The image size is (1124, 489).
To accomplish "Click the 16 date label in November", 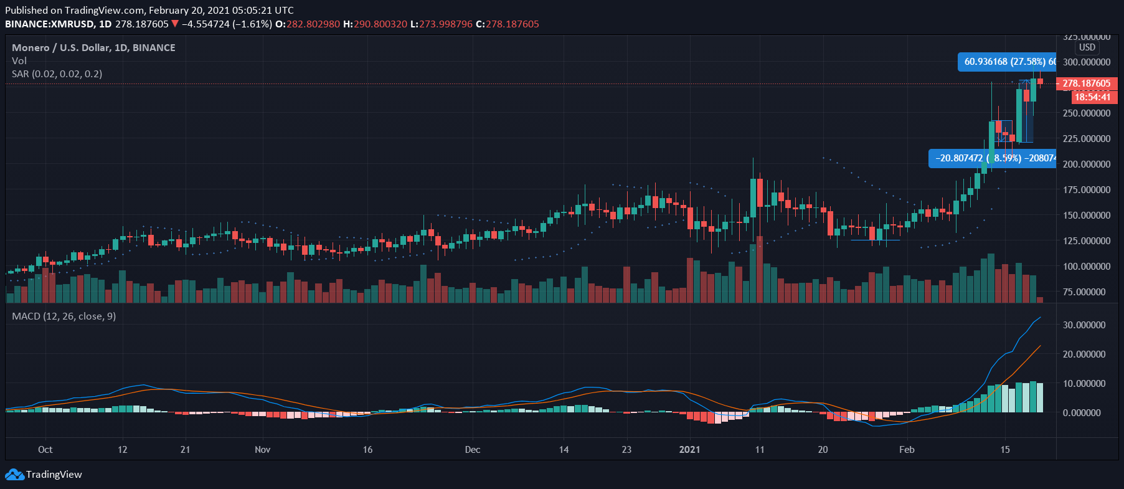I will [368, 450].
